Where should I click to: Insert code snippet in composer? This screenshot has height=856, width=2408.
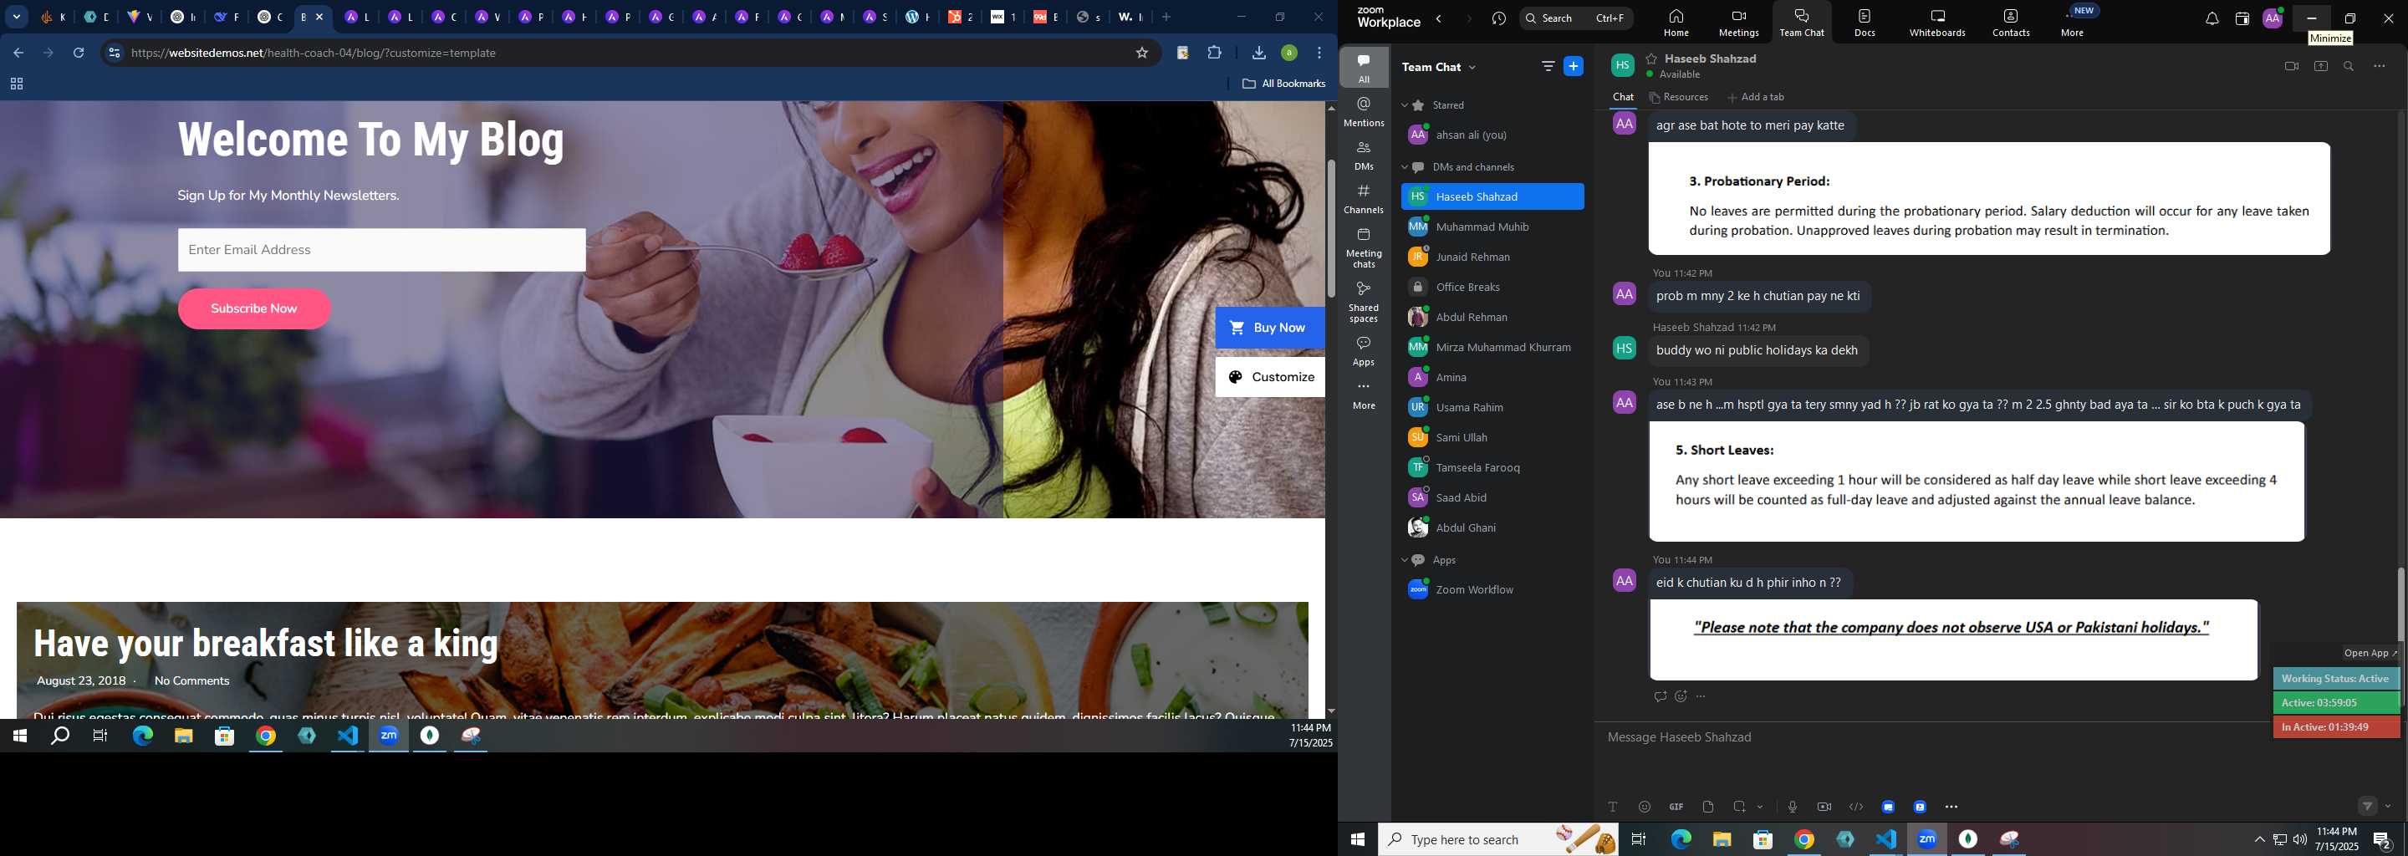coord(1855,807)
